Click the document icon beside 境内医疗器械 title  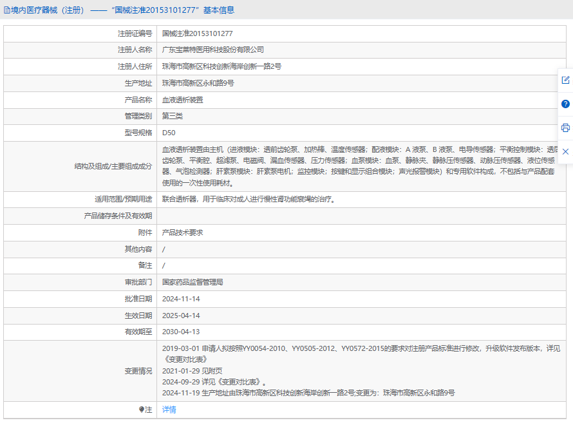(7, 10)
